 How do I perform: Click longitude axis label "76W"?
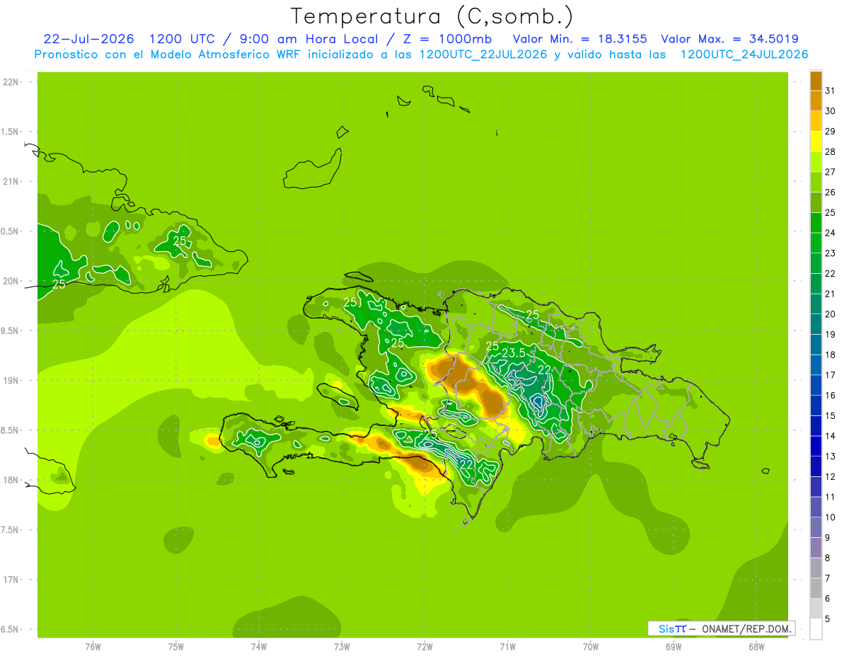[93, 647]
